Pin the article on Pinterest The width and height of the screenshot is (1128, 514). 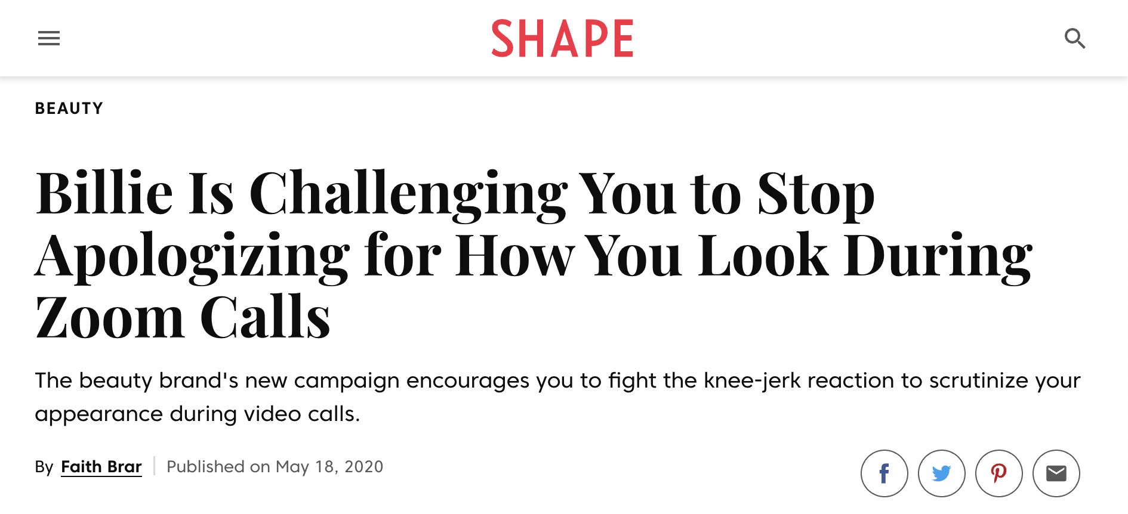click(998, 473)
